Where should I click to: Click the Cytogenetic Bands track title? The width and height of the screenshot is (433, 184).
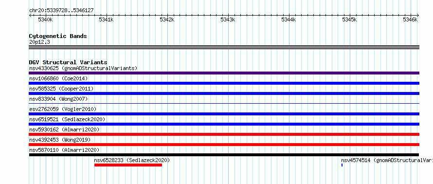click(x=58, y=36)
